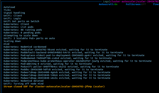Select the orange Stream closed EOF line

click(54, 86)
